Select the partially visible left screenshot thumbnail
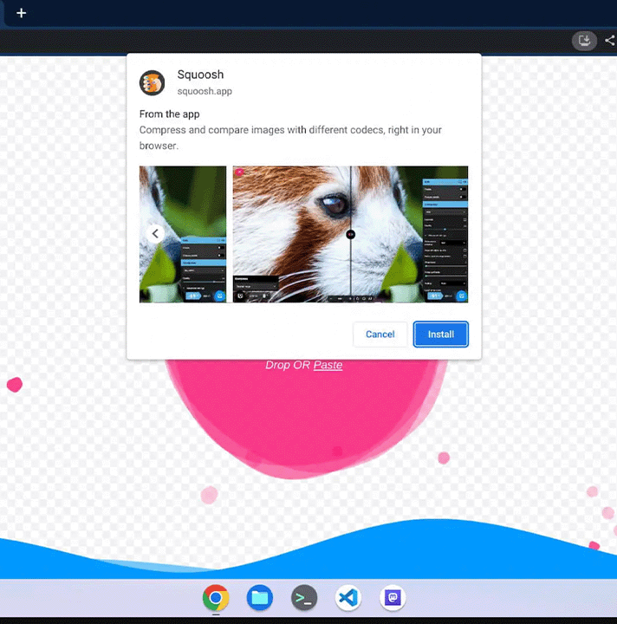This screenshot has width=617, height=624. [x=183, y=234]
